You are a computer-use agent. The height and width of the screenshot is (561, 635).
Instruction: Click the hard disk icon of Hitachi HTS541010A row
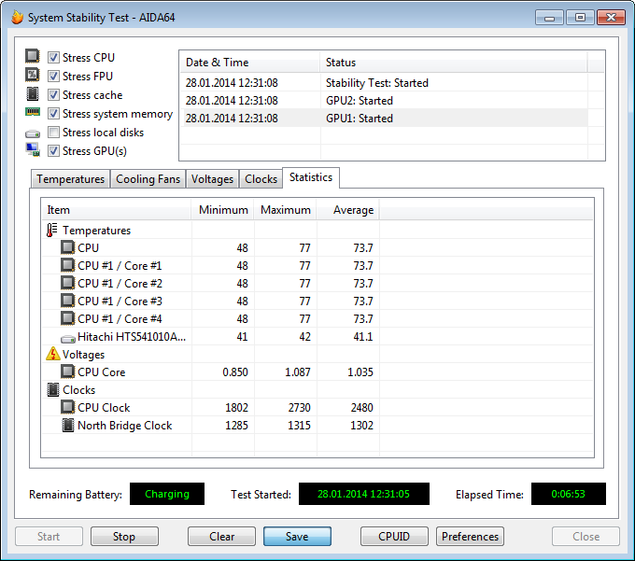coord(67,338)
